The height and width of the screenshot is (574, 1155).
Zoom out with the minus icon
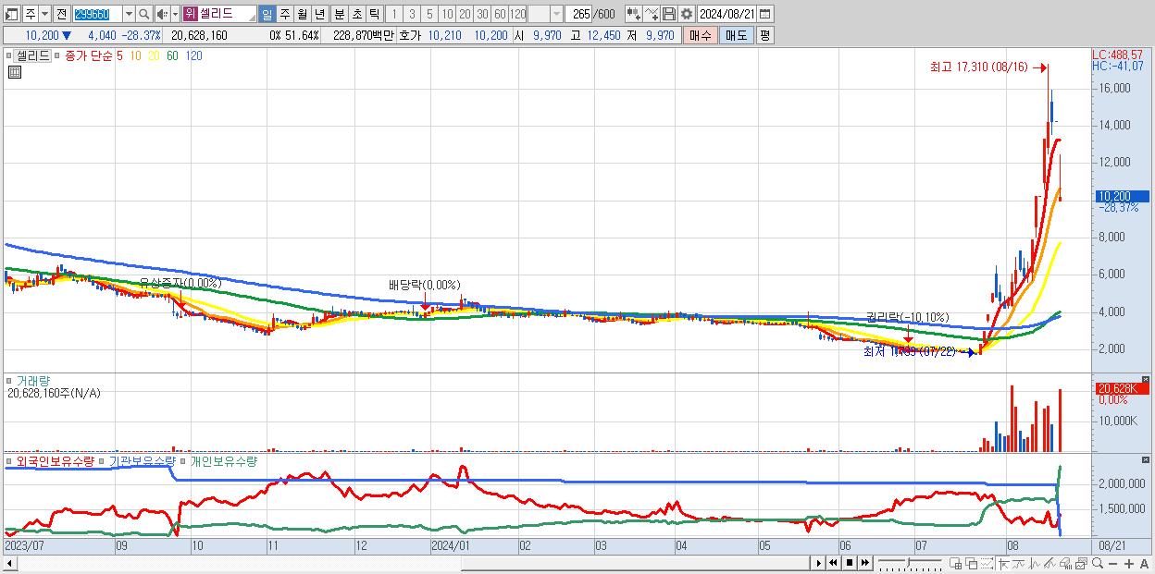(1112, 564)
